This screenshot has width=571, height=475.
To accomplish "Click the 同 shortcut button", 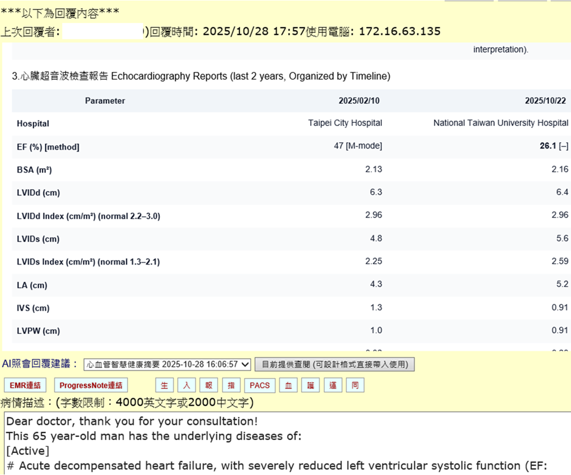I will click(355, 385).
